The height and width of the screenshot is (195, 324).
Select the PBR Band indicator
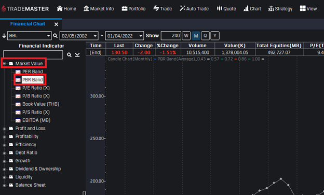coord(32,80)
